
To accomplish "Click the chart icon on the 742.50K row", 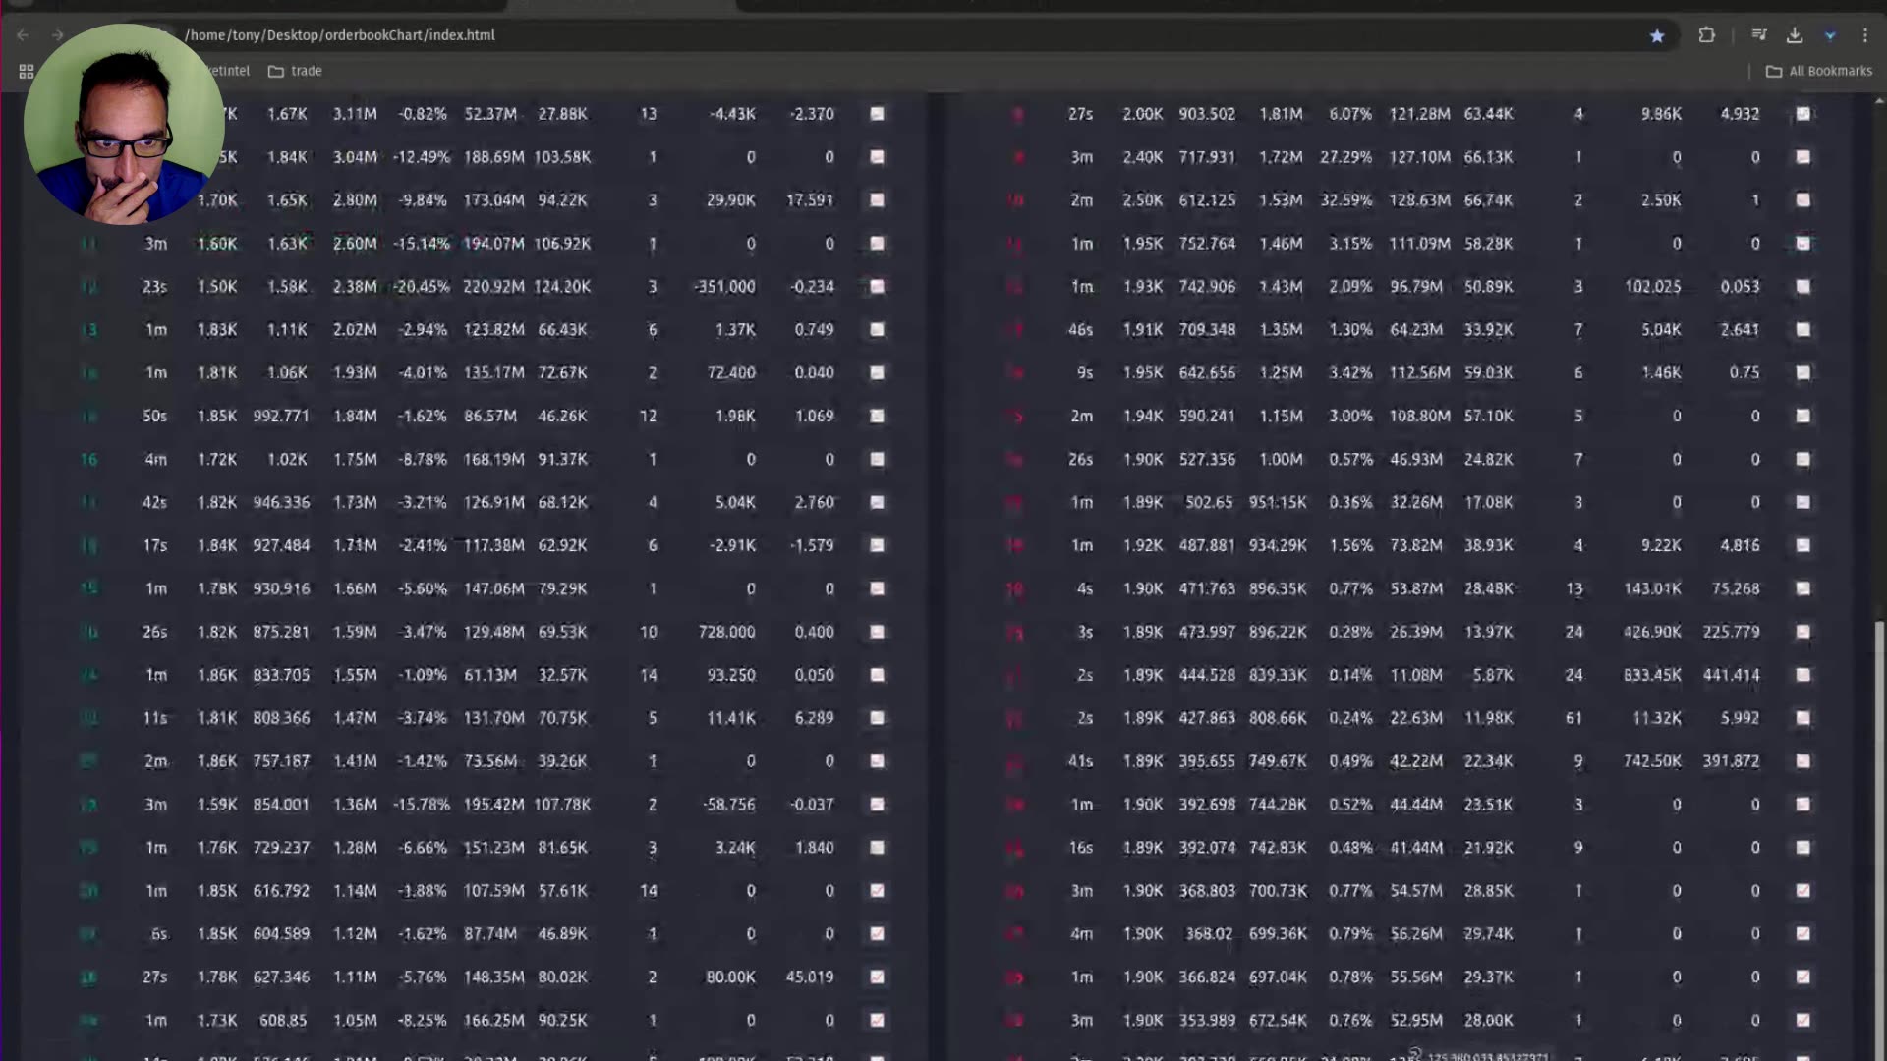I will click(1803, 761).
